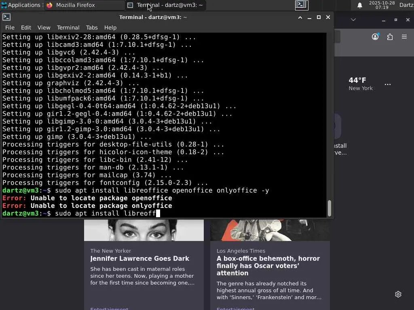The height and width of the screenshot is (310, 414).
Task: Click The New Yorker source label
Action: (x=111, y=251)
